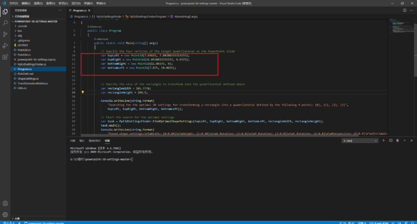Switch to the 调试控制台 panel tab
Viewport: 417px width, 224px height.
(95, 141)
